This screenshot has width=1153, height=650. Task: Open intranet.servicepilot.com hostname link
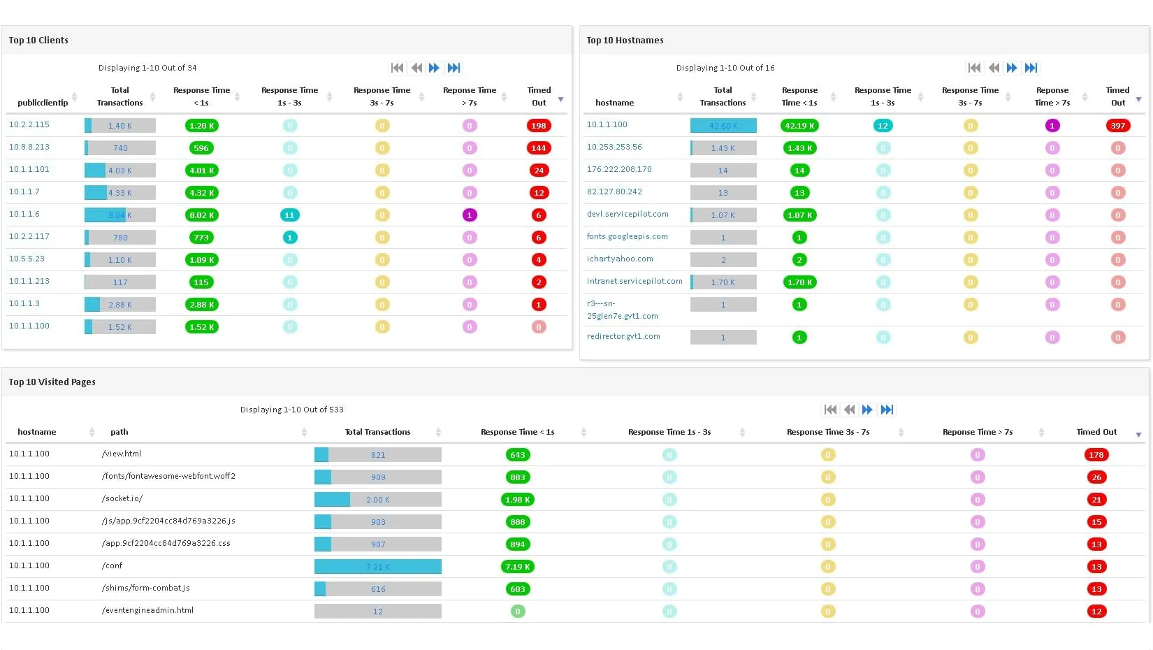pyautogui.click(x=634, y=281)
